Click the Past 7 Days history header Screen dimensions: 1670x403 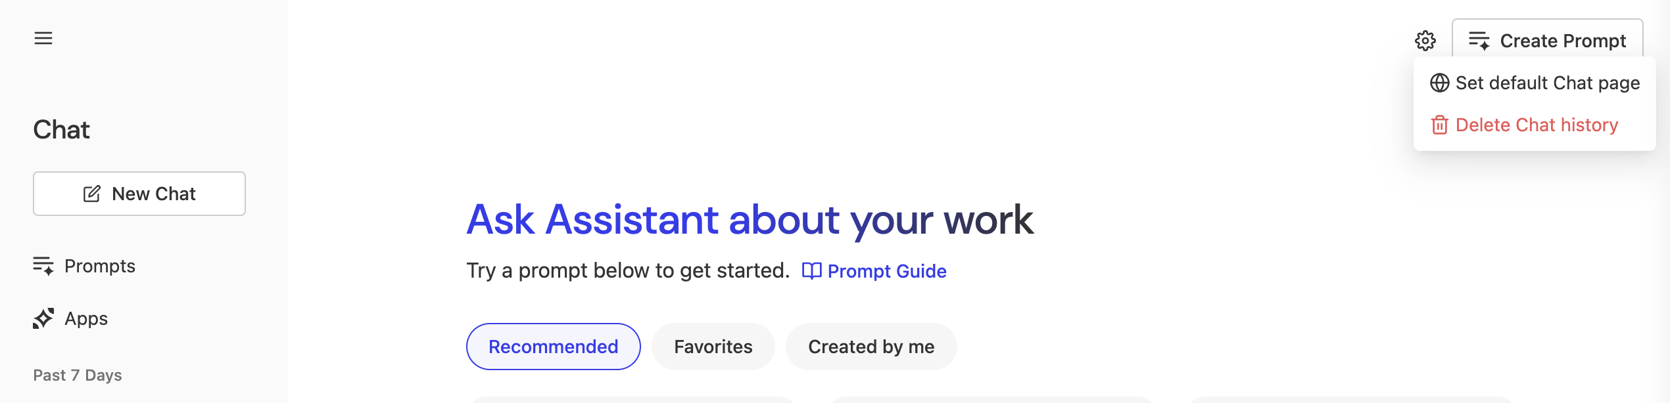[x=78, y=375]
